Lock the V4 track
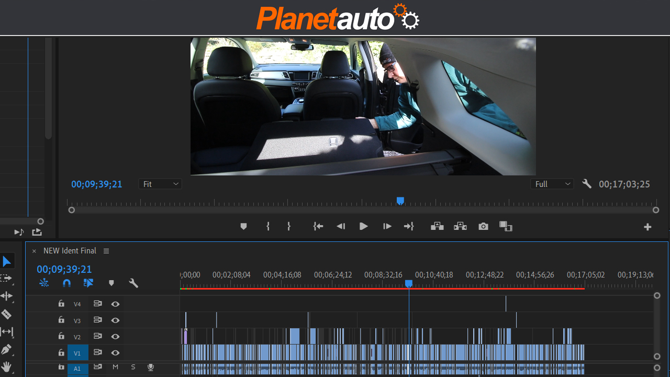Viewport: 670px width, 377px height. (61, 304)
